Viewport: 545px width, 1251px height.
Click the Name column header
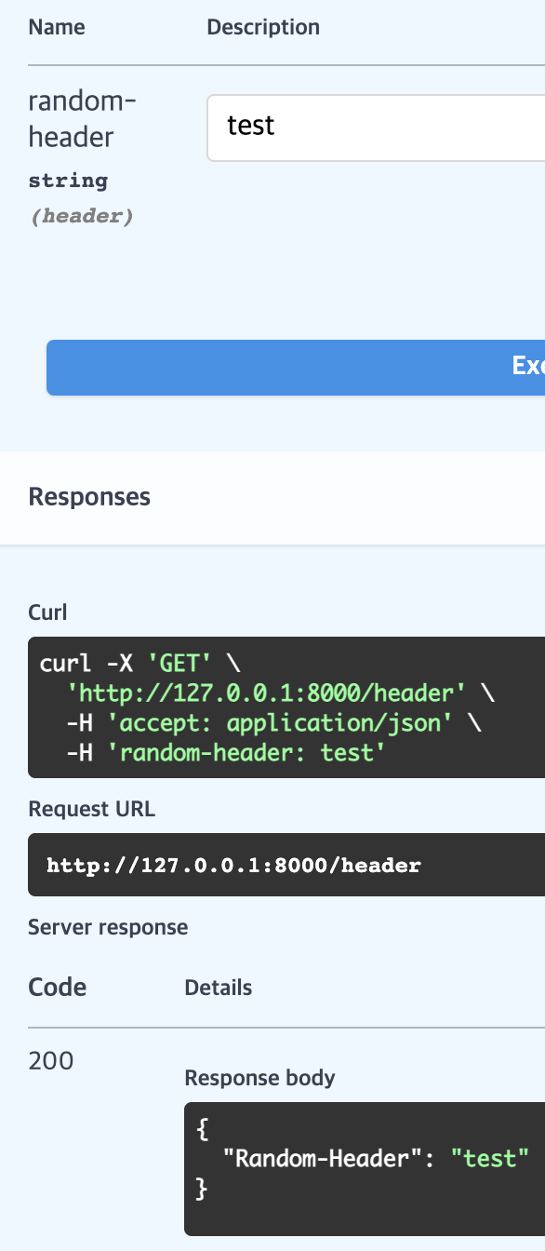pos(56,27)
